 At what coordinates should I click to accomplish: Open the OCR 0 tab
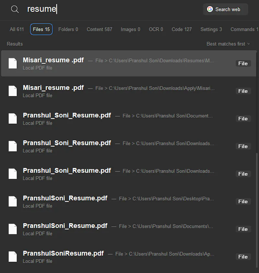tap(156, 29)
